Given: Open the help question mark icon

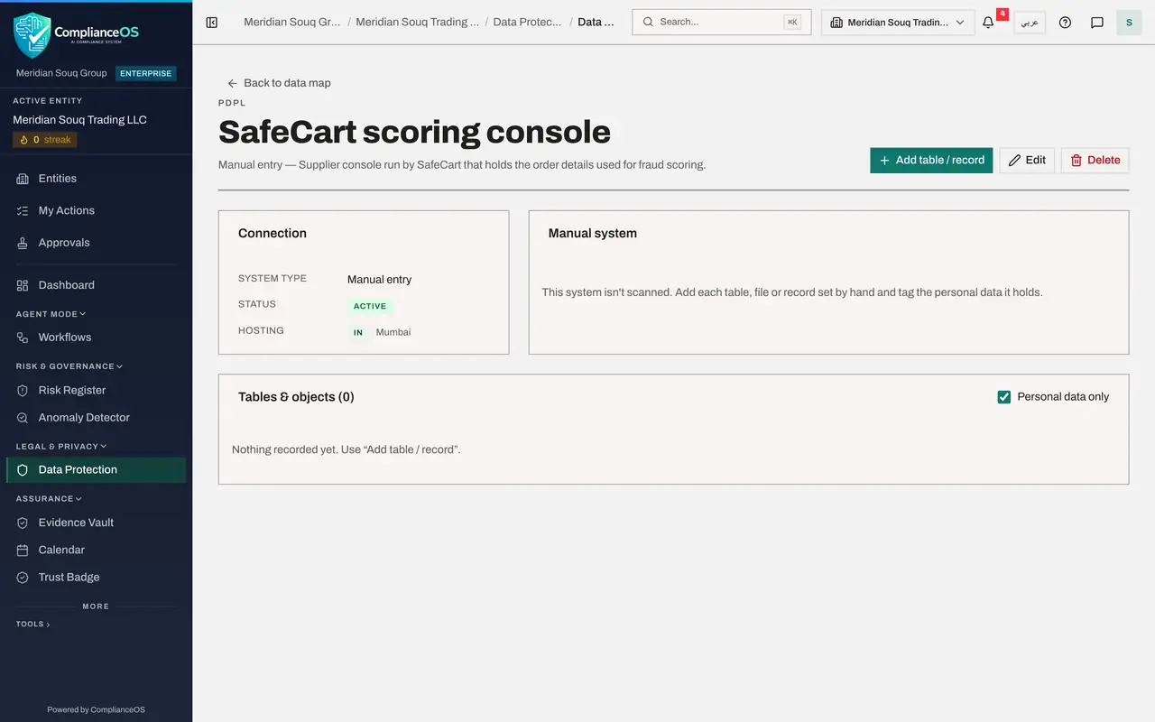Looking at the screenshot, I should point(1065,23).
